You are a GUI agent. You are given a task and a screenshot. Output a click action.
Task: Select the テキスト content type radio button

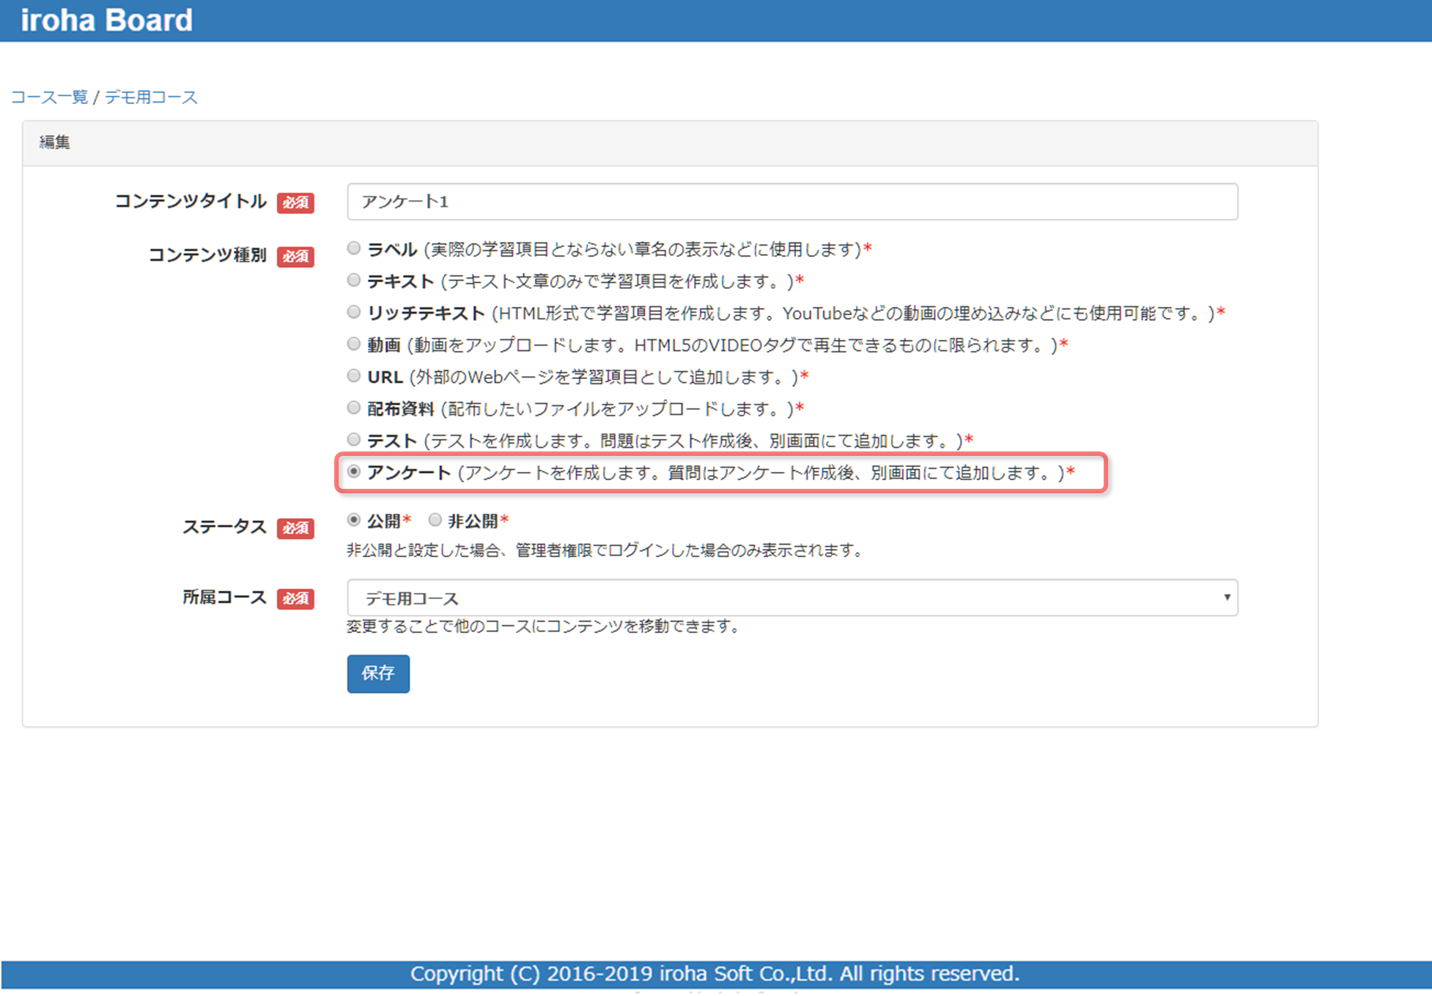(354, 280)
